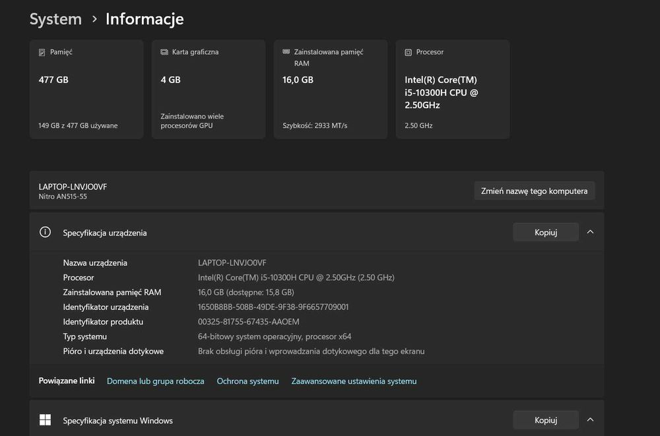The image size is (660, 436).
Task: Click the Windows logo icon
Action: (46, 420)
